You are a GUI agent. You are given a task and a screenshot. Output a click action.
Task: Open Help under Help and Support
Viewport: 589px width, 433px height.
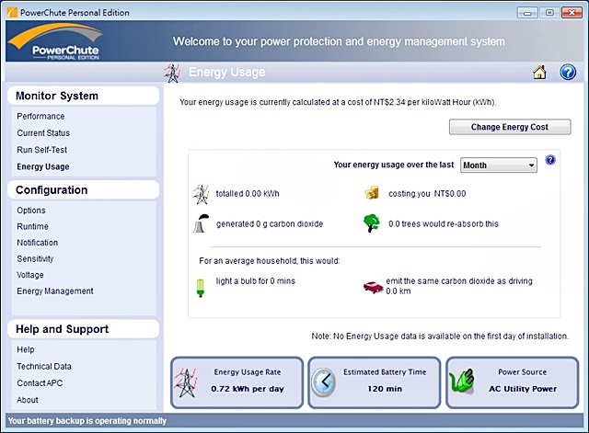[26, 349]
